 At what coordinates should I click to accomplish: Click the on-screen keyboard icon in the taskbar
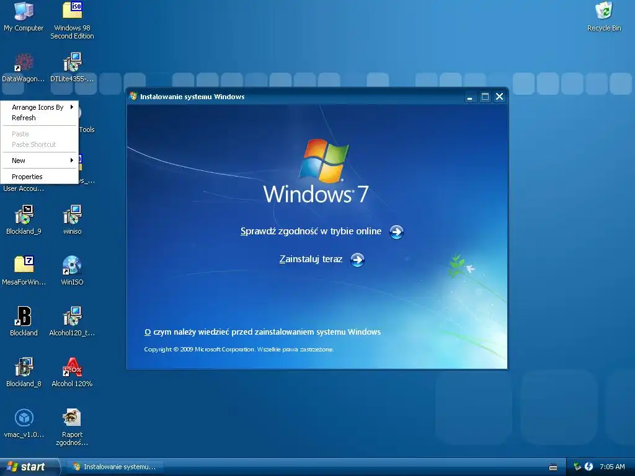553,467
